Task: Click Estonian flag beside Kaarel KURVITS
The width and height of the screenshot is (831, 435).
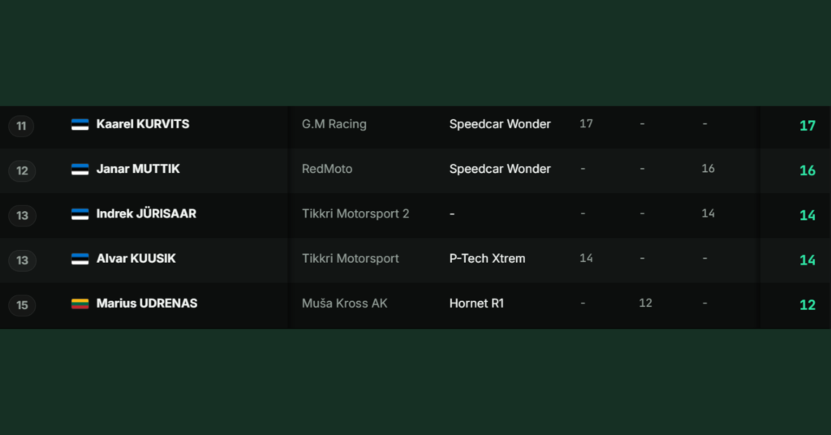Action: point(80,124)
